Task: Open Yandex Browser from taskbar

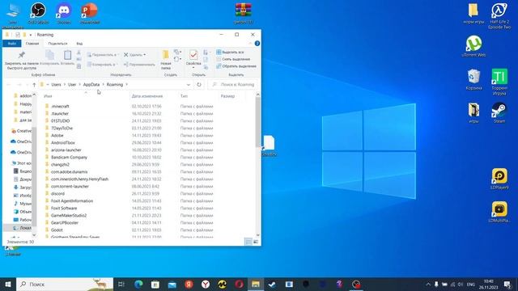Action: tap(205, 284)
